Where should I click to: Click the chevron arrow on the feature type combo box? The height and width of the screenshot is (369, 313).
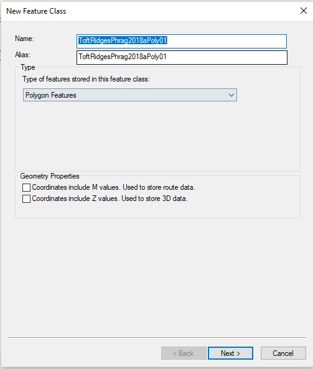click(x=231, y=95)
